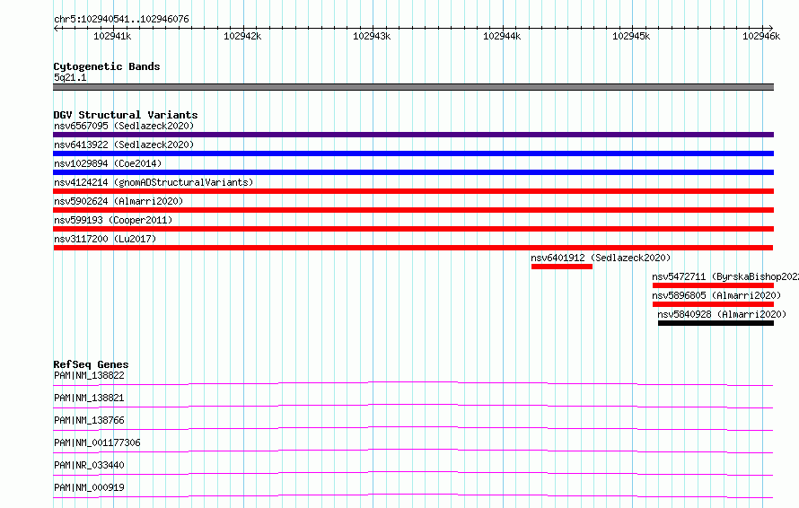Open the nsv5472711 (ByrskaBishop) label
Viewport: 799px width, 508px height.
(x=725, y=276)
